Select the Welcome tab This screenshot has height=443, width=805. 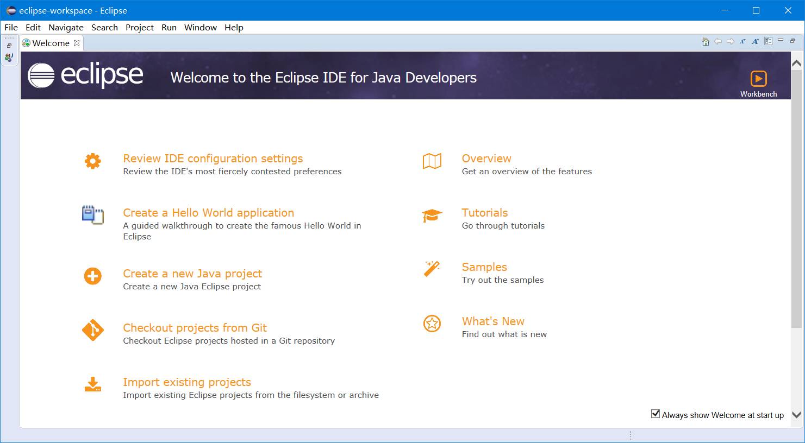51,43
